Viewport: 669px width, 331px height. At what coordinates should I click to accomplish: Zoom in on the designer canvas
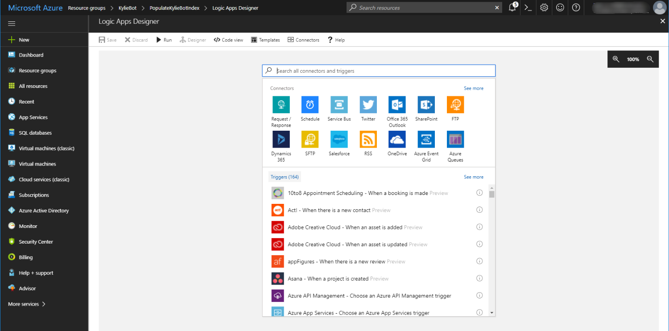point(616,59)
